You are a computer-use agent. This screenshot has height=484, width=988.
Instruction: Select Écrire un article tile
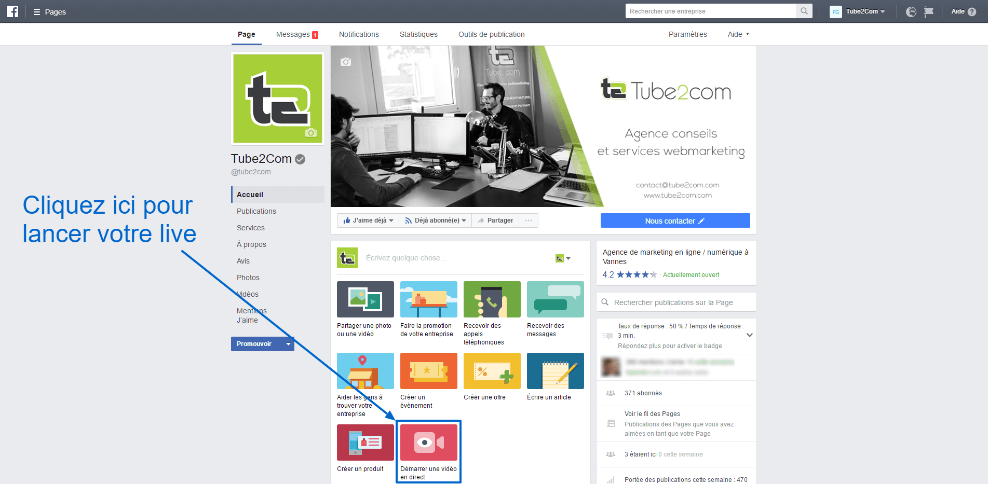(x=556, y=377)
